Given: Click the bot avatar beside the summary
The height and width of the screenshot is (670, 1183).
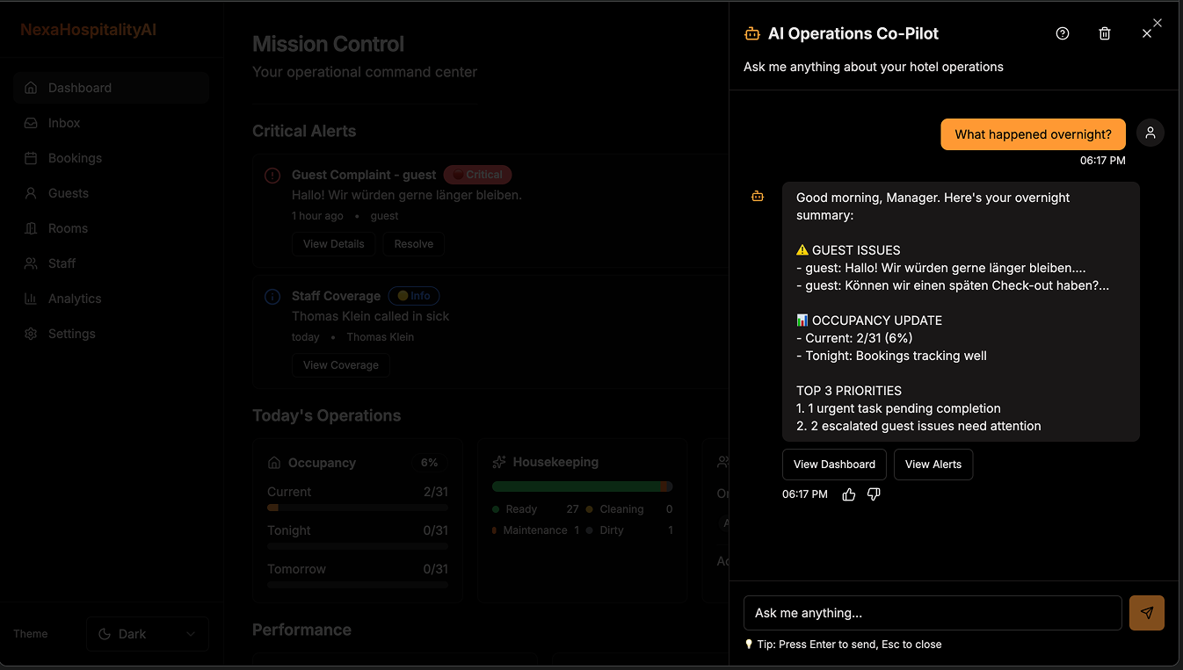Looking at the screenshot, I should 758,197.
